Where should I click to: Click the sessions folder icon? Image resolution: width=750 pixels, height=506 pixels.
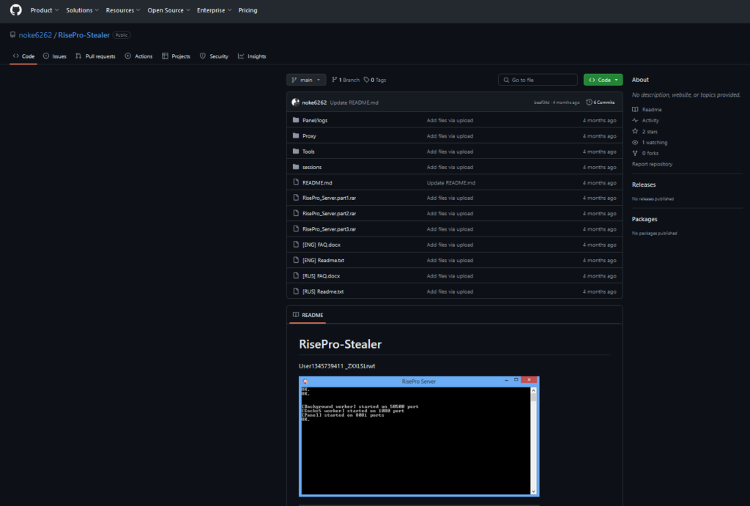pos(296,167)
